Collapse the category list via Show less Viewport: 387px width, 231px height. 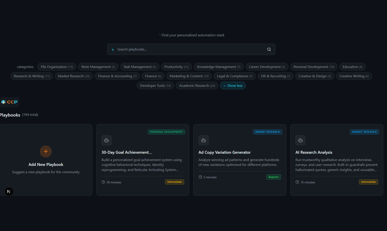(x=233, y=85)
